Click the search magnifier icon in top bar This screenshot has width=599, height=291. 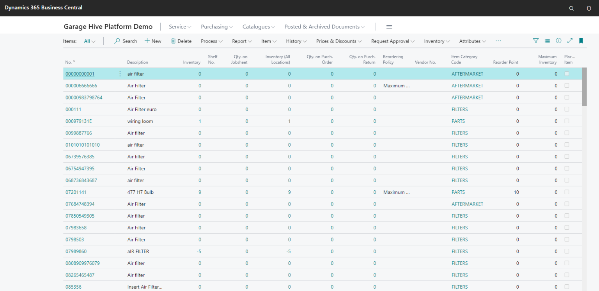coord(571,8)
